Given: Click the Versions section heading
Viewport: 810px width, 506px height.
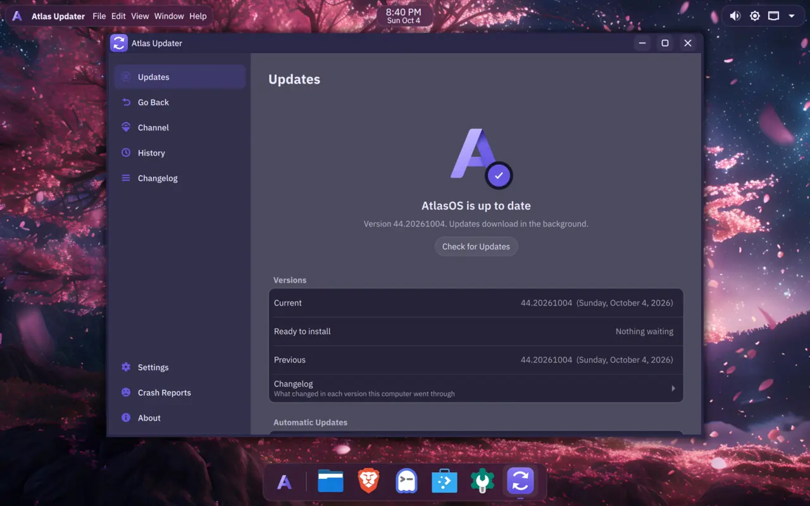Looking at the screenshot, I should point(290,280).
